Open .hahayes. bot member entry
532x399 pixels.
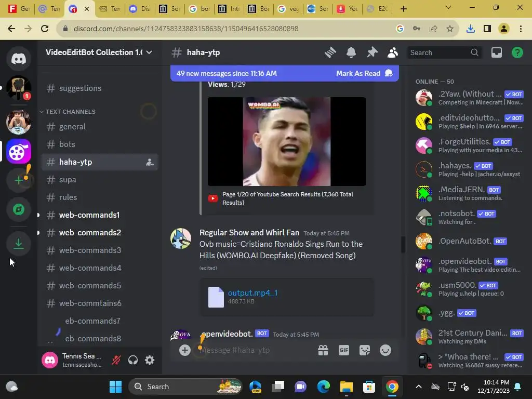tap(470, 169)
